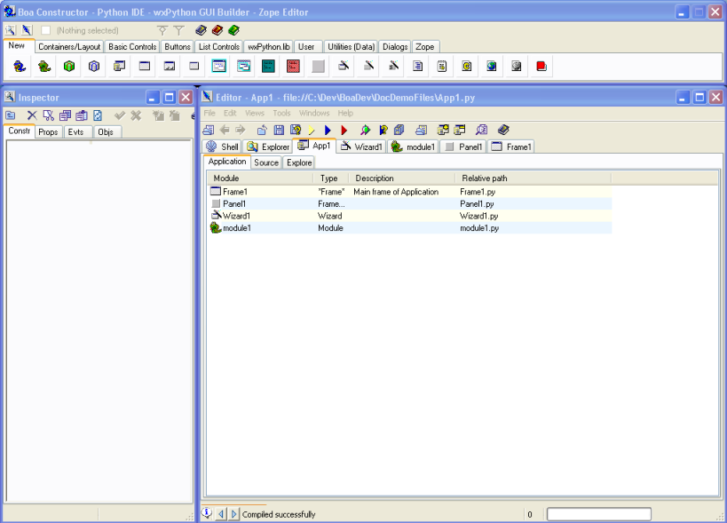727x523 pixels.
Task: Click the red book icon in top toolbar
Action: pyautogui.click(x=217, y=30)
